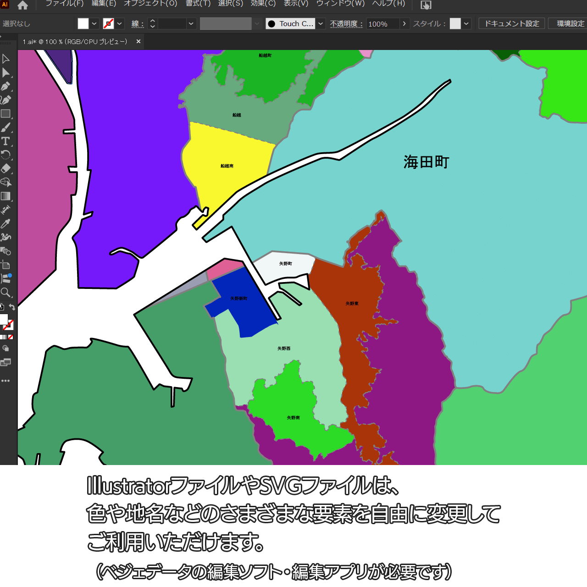
Task: Open the 効果(C) menu
Action: pyautogui.click(x=263, y=4)
